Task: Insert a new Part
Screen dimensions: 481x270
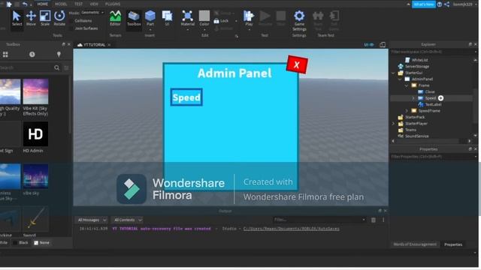Action: point(150,19)
